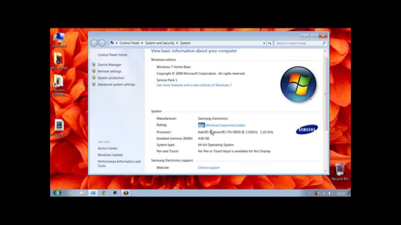The width and height of the screenshot is (401, 225).
Task: Click the Control Panel breadcrumb
Action: pos(129,43)
